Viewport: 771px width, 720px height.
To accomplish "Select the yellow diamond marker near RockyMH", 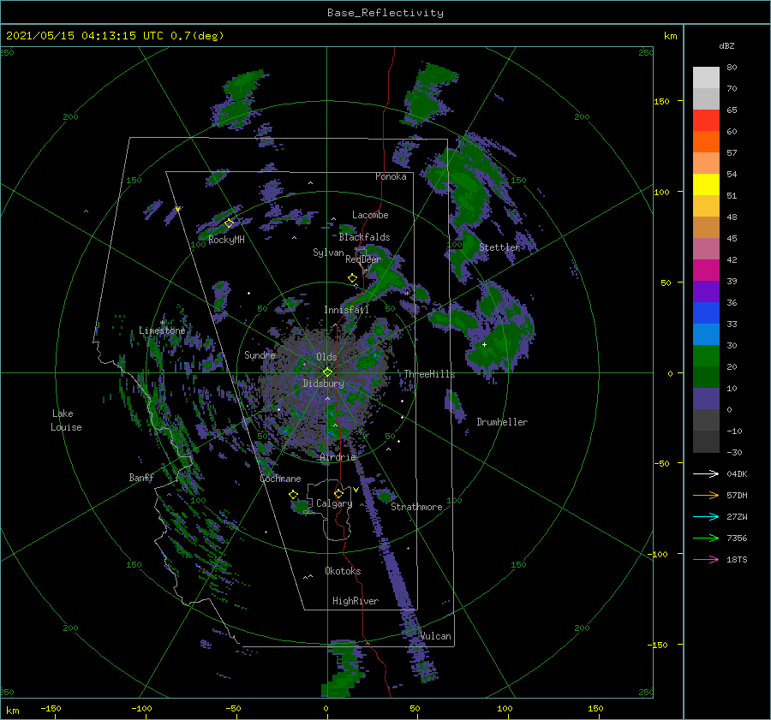I will click(x=229, y=223).
